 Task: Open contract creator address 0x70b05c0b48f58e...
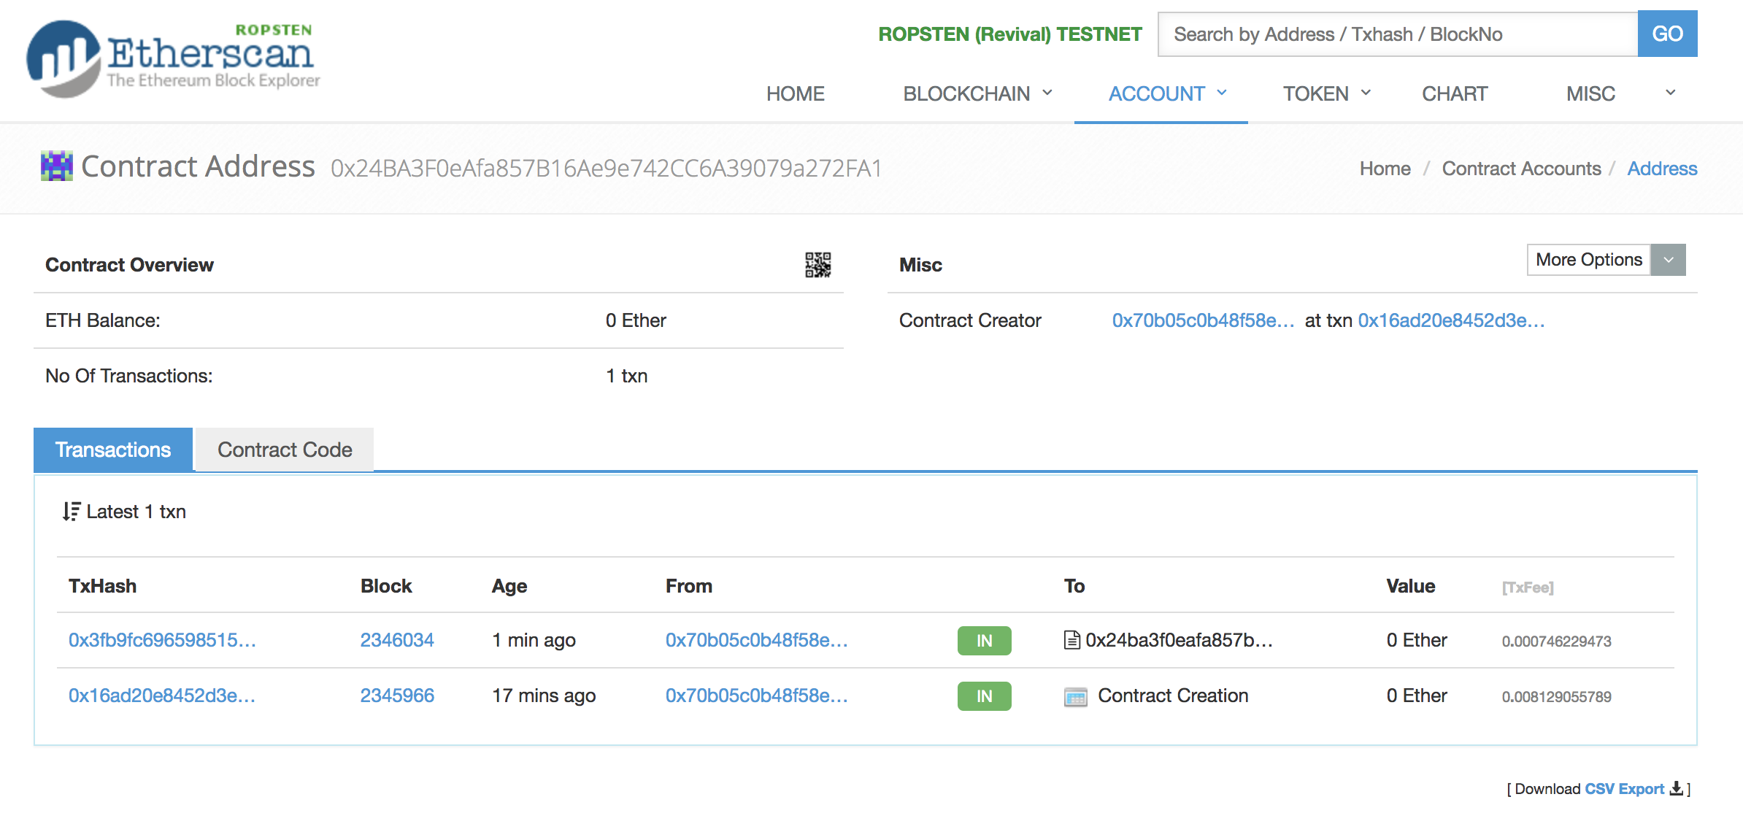[1203, 320]
